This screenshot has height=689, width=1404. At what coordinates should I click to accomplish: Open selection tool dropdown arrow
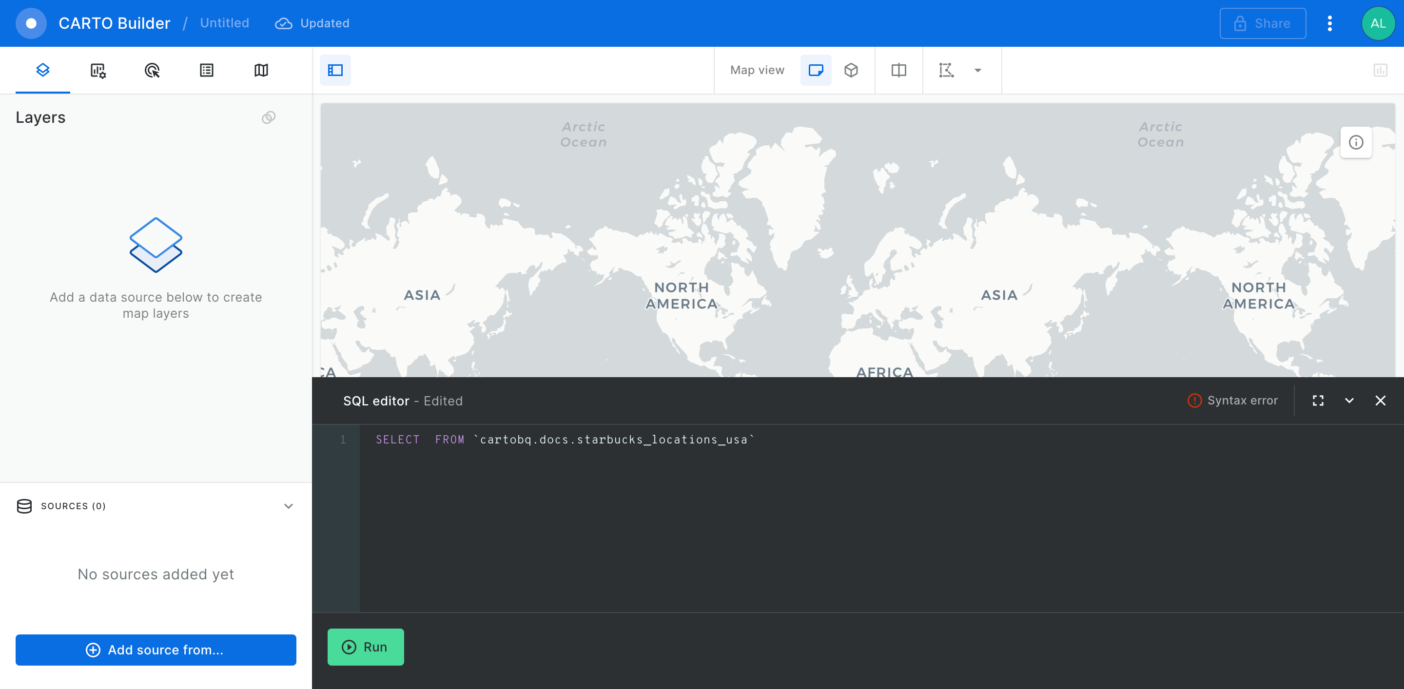tap(978, 70)
